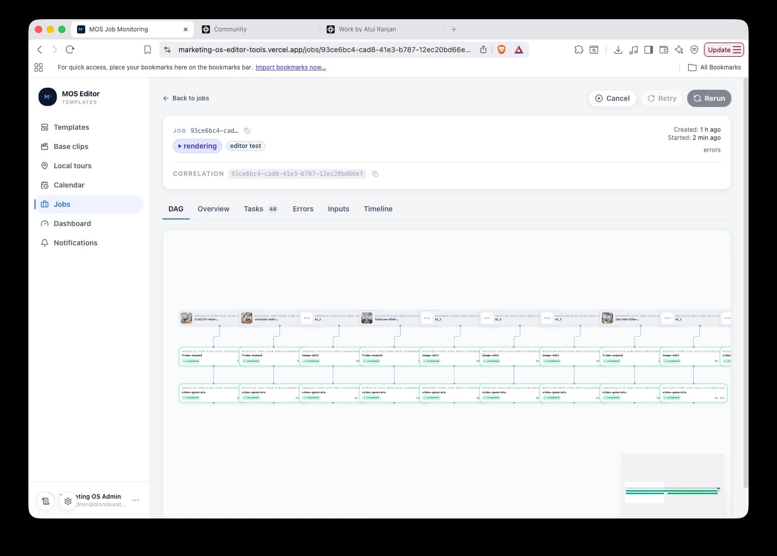Viewport: 777px width, 556px height.
Task: Open the Brave Shields lion icon
Action: click(x=502, y=50)
